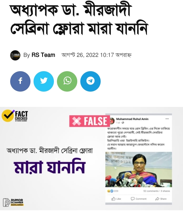The height and width of the screenshot is (211, 183).
Task: Click the RS Team author link
Action: pos(43,55)
